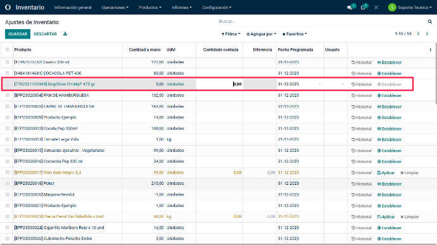437x245 pixels.
Task: Open the DogChow CH-MyP 475 gr product
Action: pos(54,84)
